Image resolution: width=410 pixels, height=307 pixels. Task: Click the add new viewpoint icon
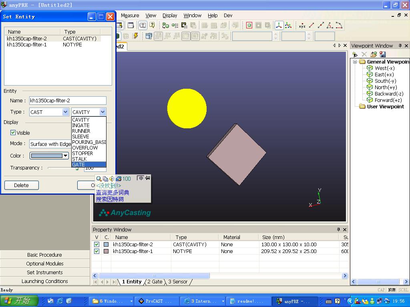click(x=355, y=54)
